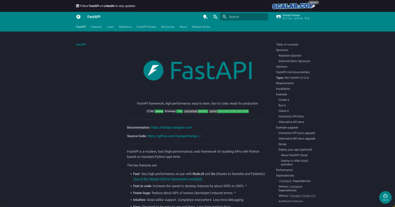Click the search magnifier icon
395x207 pixels.
pos(224,17)
